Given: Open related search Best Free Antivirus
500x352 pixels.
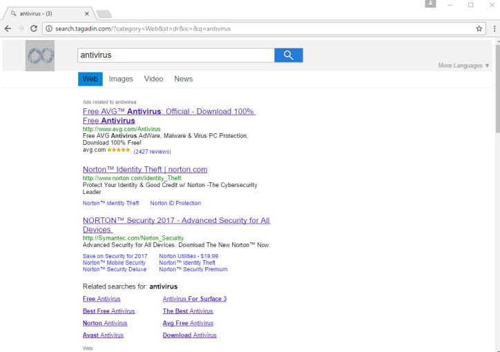Looking at the screenshot, I should pos(108,311).
